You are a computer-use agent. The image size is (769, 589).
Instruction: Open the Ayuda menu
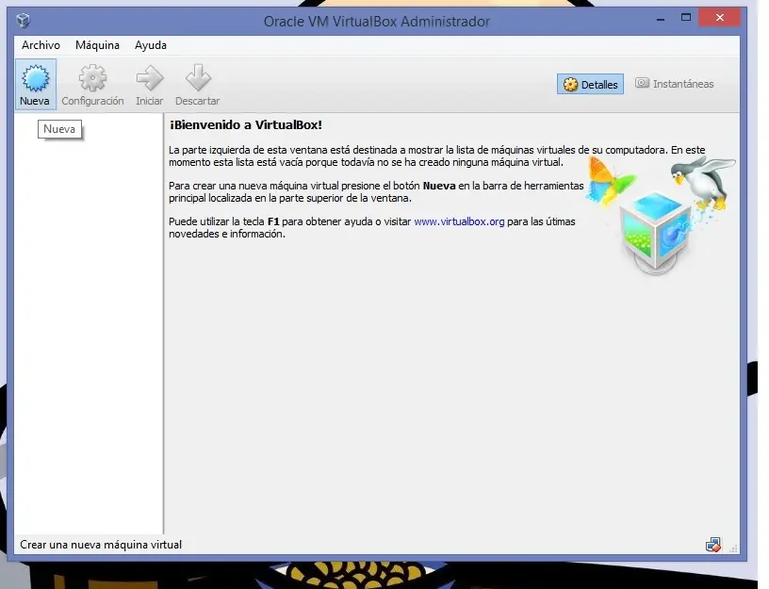[151, 45]
